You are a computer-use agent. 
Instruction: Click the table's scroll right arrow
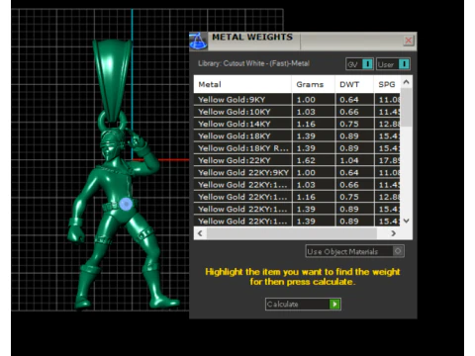click(x=393, y=233)
